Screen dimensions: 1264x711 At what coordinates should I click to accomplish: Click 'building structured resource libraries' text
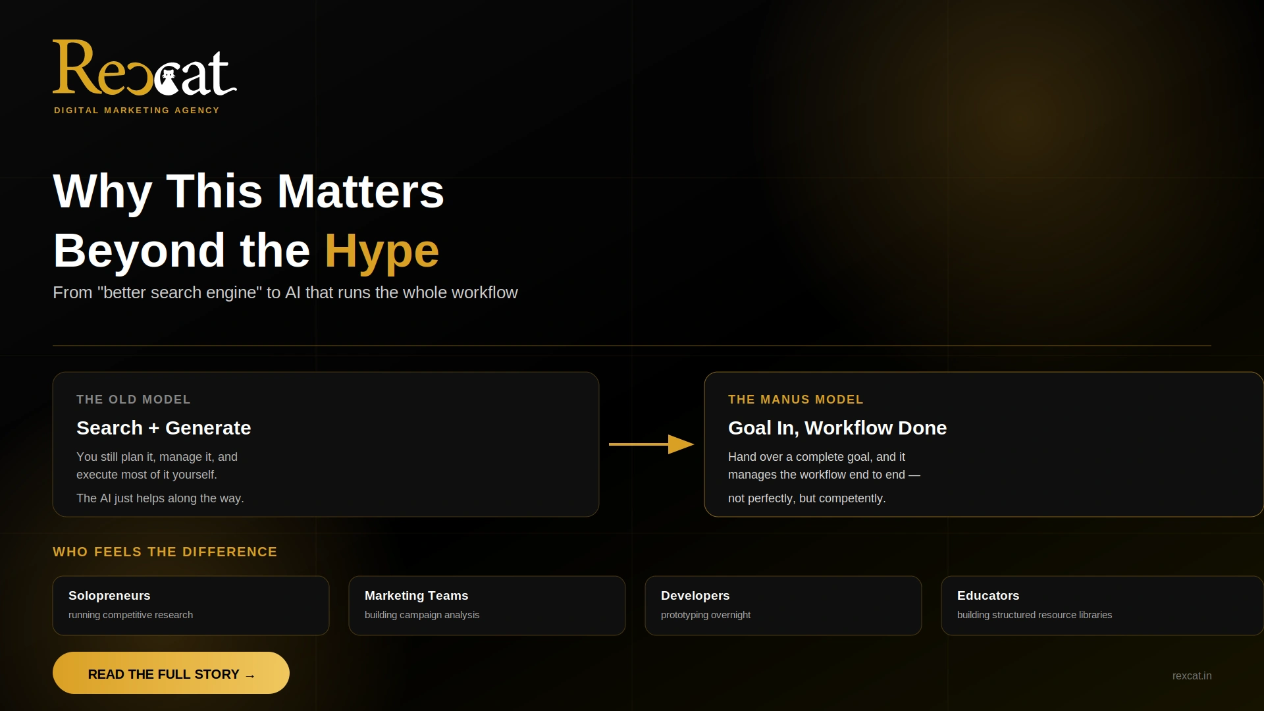1034,615
